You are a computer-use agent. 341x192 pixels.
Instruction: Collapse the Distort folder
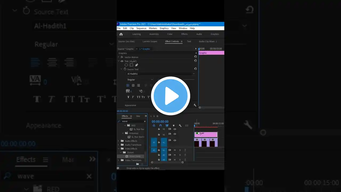121,153
